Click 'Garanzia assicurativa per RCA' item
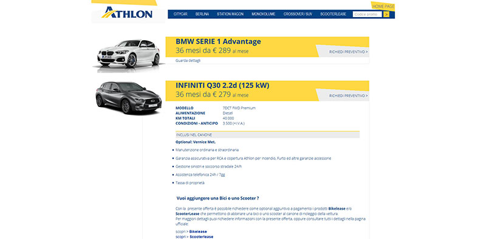This screenshot has height=239, width=486. [x=253, y=158]
